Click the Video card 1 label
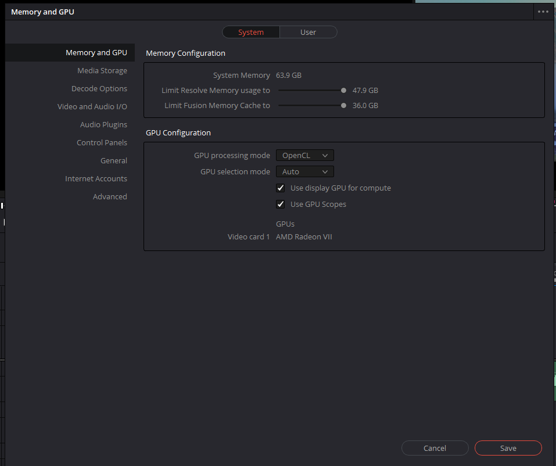This screenshot has width=556, height=466. pyautogui.click(x=249, y=237)
